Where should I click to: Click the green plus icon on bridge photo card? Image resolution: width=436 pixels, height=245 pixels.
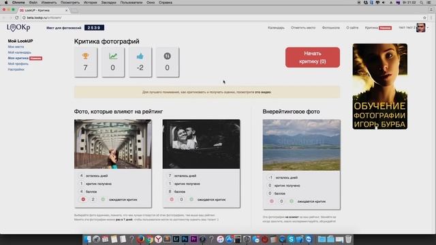click(103, 199)
